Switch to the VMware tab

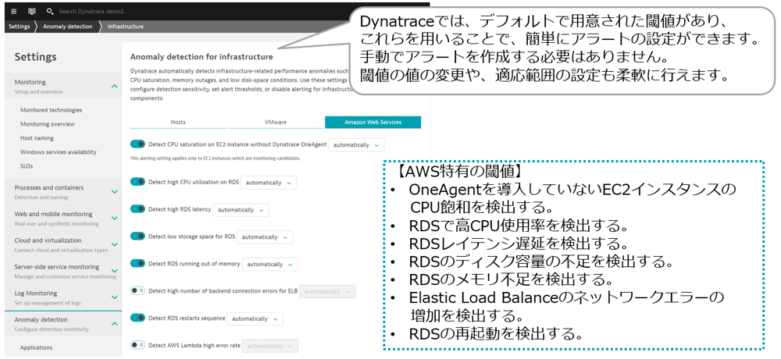[276, 123]
